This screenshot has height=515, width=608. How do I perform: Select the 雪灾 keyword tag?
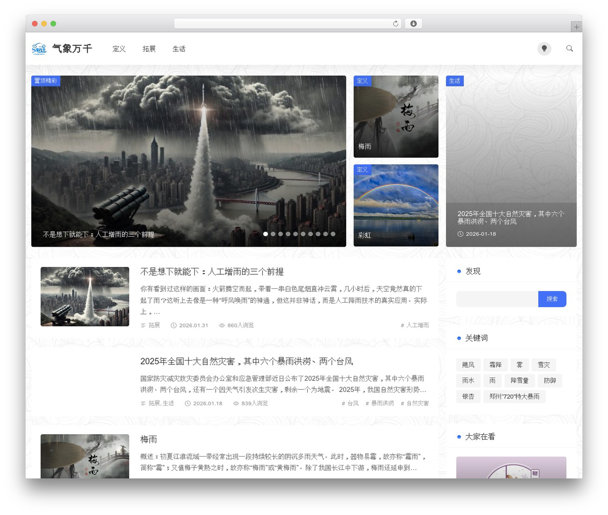pos(544,365)
